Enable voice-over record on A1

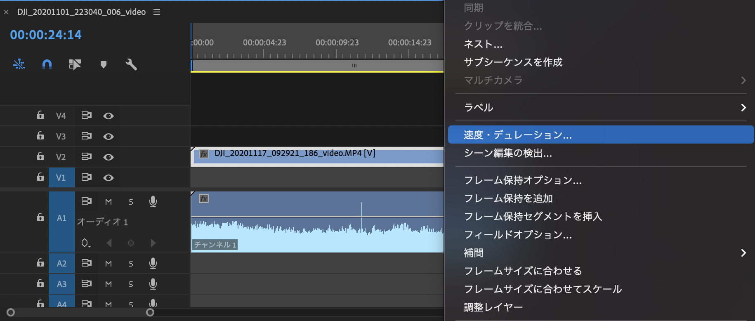coord(153,201)
